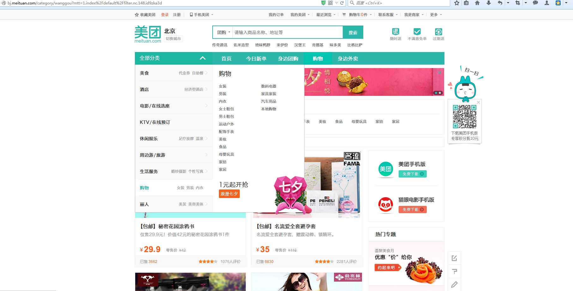
Task: Open the 团购 category dropdown in search bar
Action: pos(223,32)
